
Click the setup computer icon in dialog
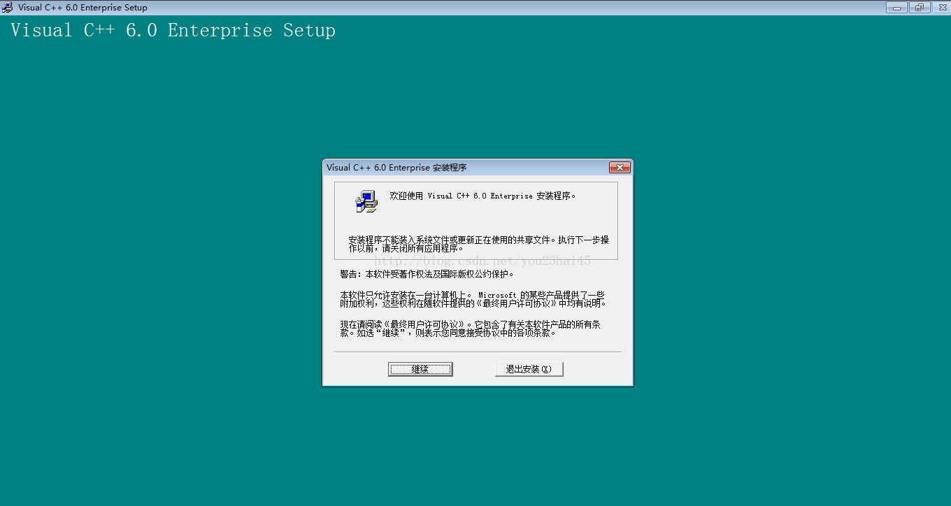pos(366,201)
